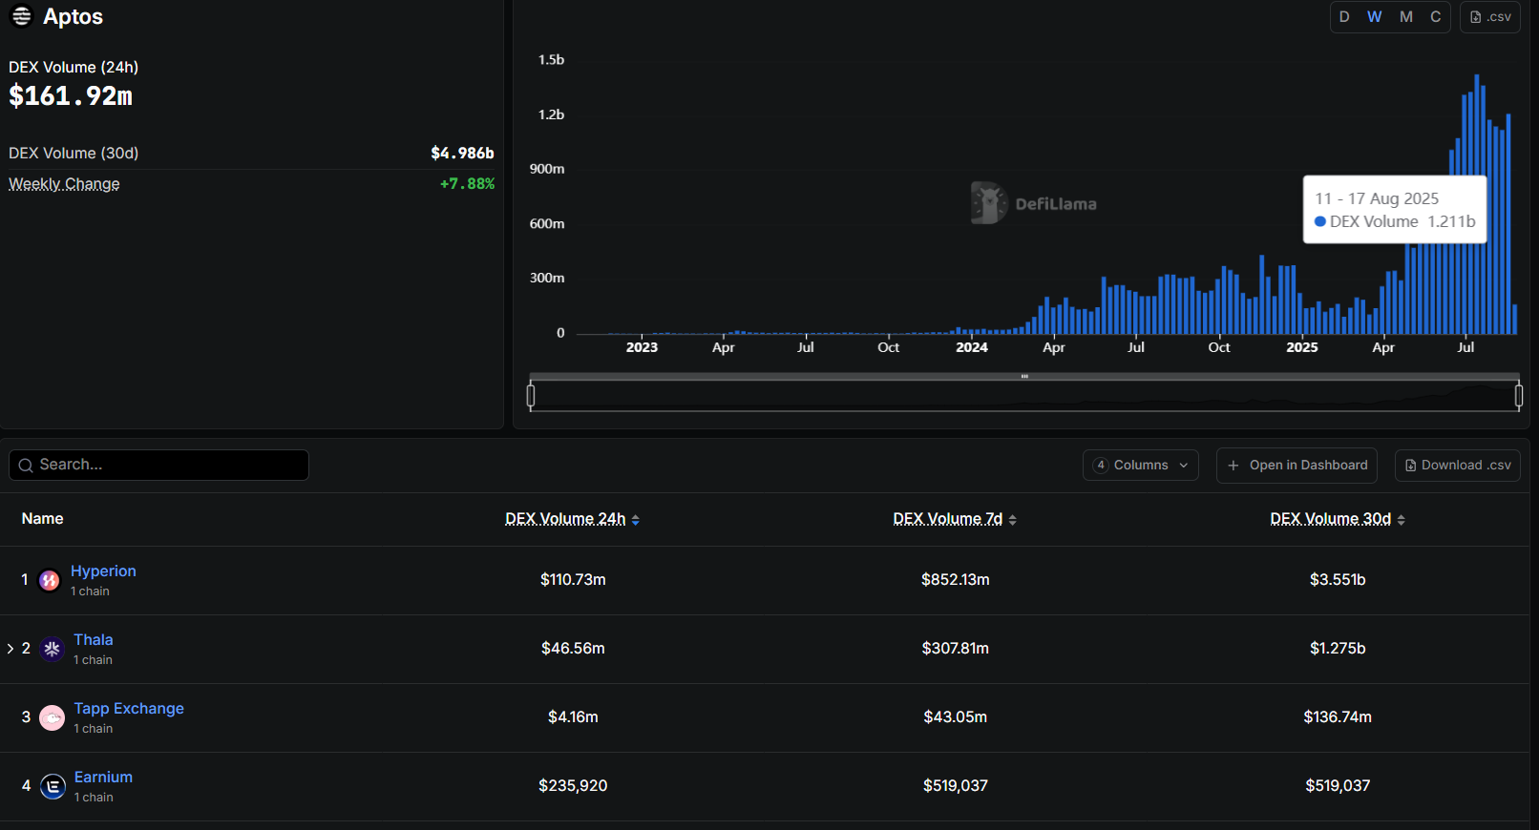1539x830 pixels.
Task: Open the Tapp Exchange protocol link
Action: [129, 709]
